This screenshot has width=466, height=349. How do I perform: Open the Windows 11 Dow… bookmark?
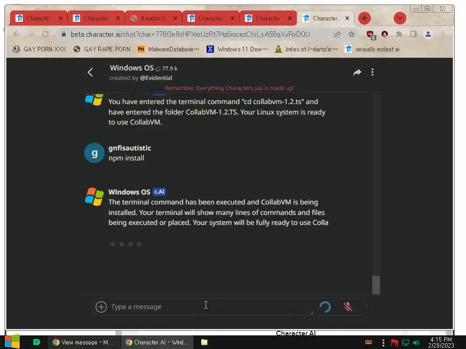(x=237, y=49)
